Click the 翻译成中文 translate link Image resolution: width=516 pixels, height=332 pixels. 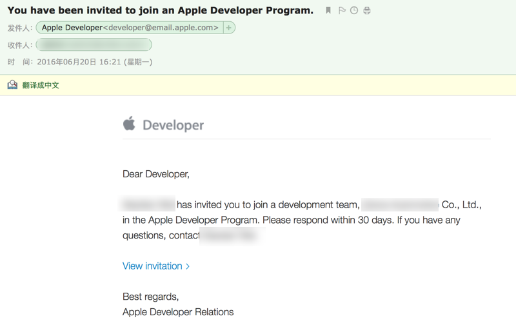41,85
